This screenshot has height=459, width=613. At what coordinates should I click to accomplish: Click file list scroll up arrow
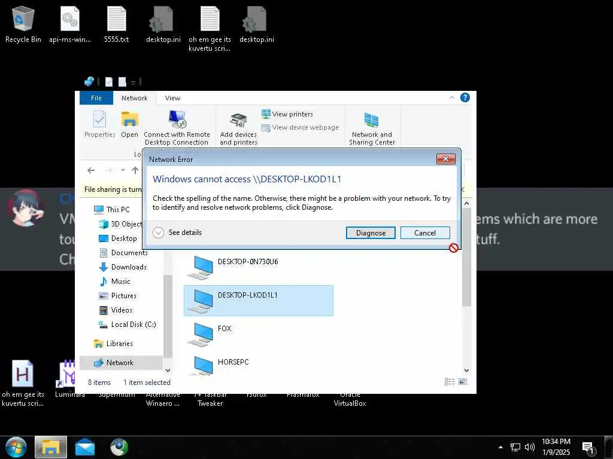tap(466, 203)
